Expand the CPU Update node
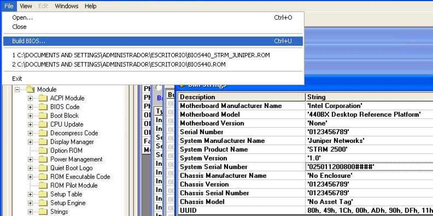 30,125
